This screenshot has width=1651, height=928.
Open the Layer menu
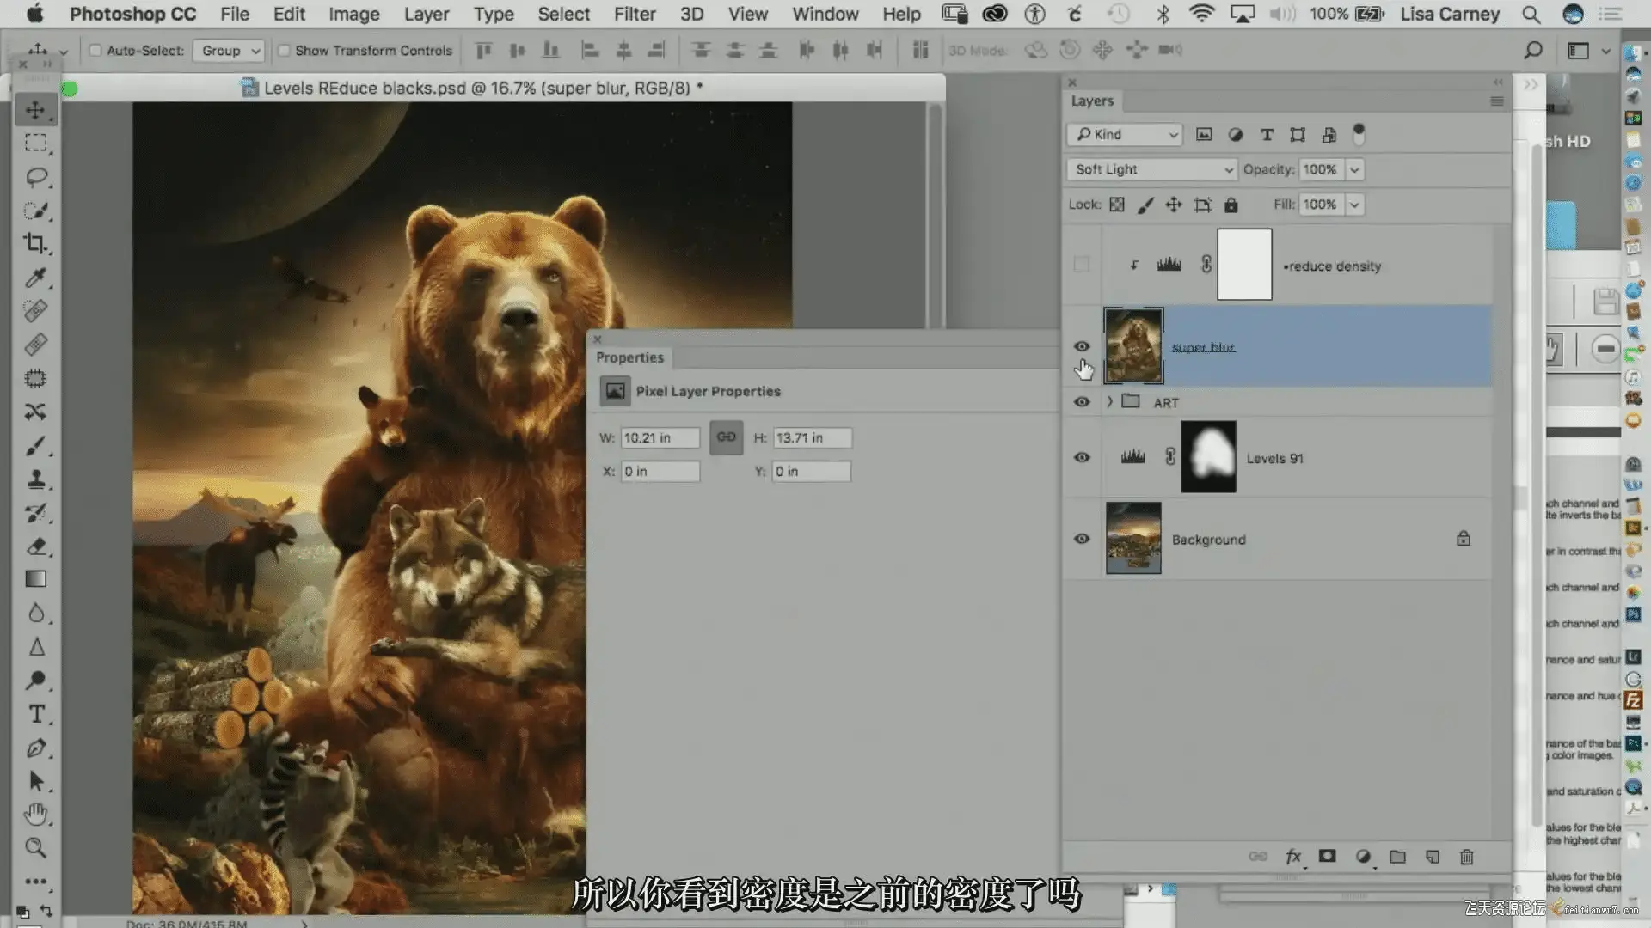tap(427, 14)
